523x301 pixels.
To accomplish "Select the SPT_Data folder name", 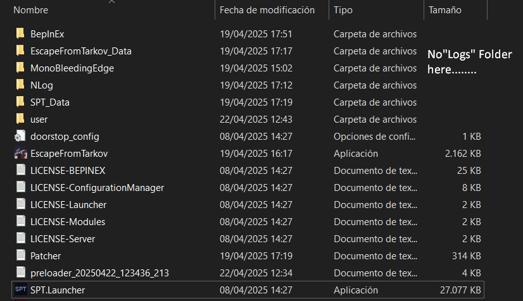I will [x=50, y=102].
